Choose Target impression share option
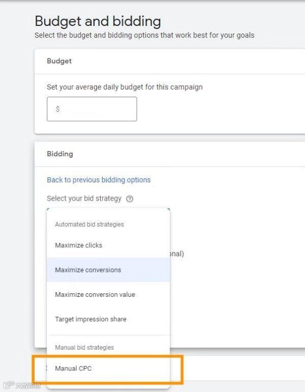This screenshot has width=305, height=392. pos(90,319)
